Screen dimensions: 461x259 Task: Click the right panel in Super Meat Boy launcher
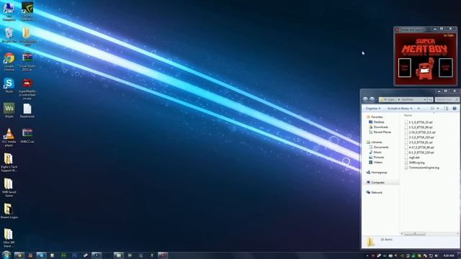(446, 68)
